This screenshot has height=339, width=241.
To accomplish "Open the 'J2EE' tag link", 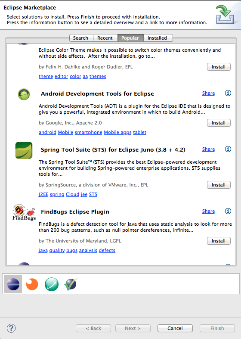I will (43, 194).
